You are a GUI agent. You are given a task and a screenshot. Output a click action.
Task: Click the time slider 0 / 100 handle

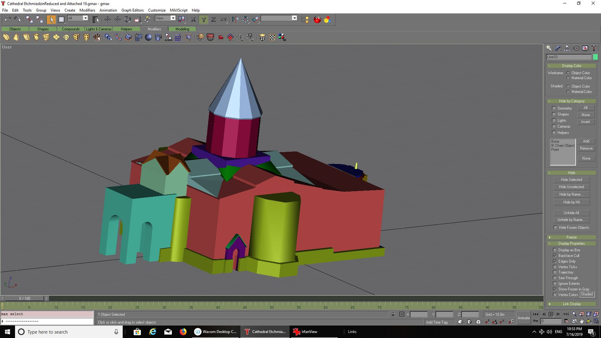point(24,299)
